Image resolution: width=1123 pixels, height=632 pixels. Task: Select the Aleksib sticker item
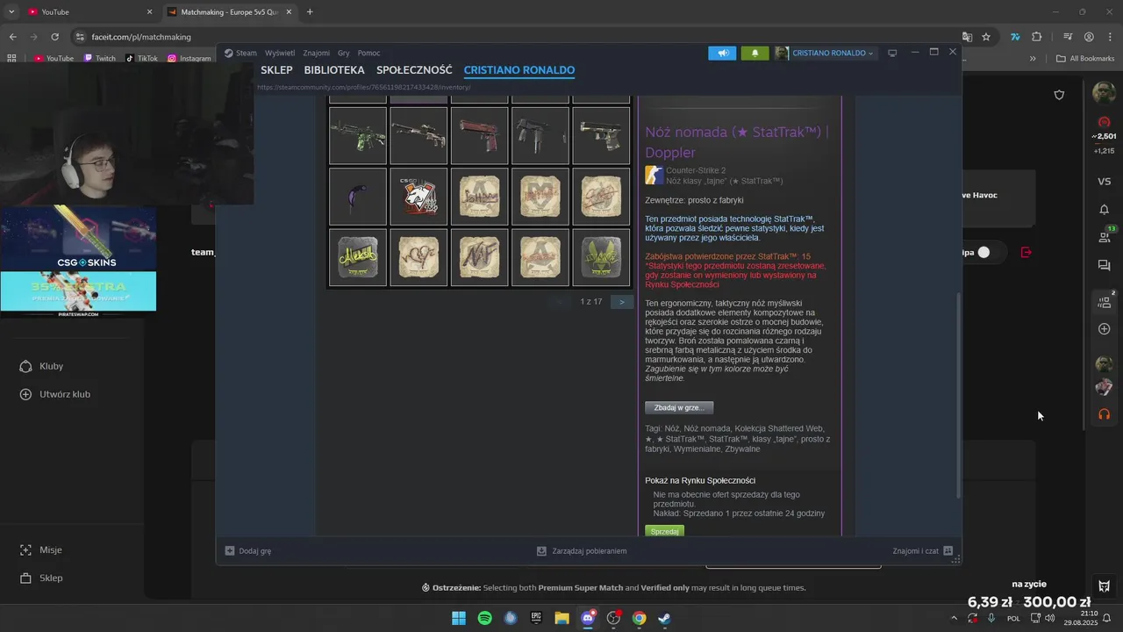358,257
